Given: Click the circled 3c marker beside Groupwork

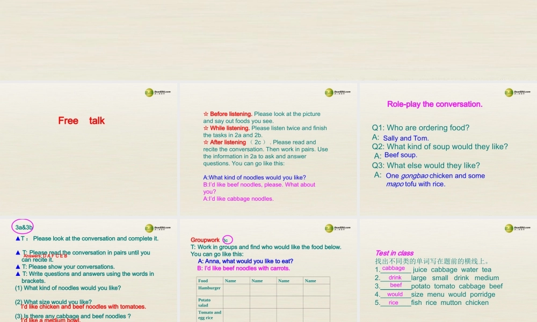Looking at the screenshot, I should click(227, 240).
